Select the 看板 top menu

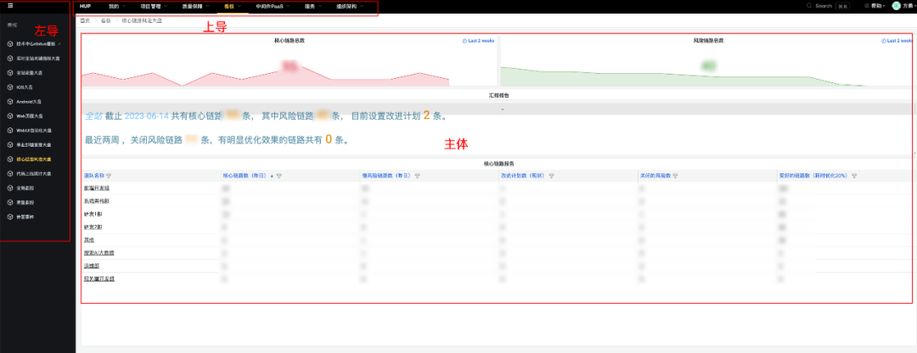pos(228,6)
